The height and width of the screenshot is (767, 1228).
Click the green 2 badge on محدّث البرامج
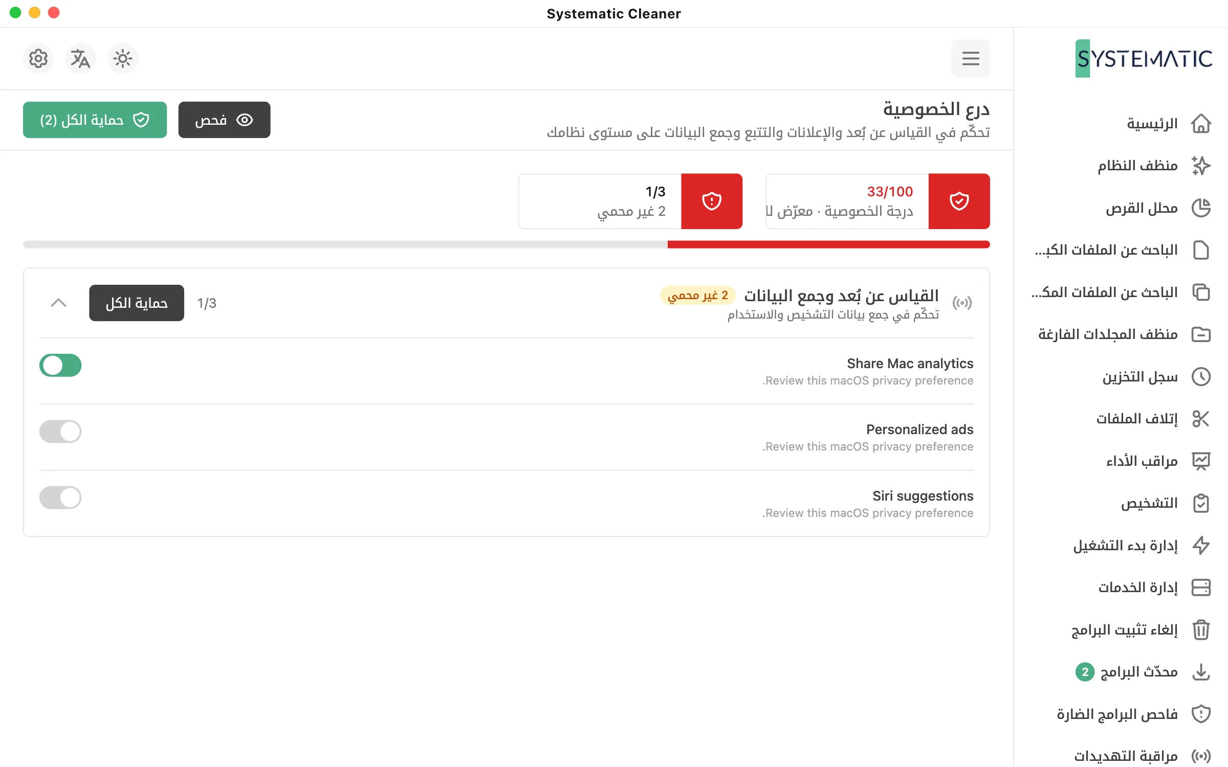[x=1085, y=672]
